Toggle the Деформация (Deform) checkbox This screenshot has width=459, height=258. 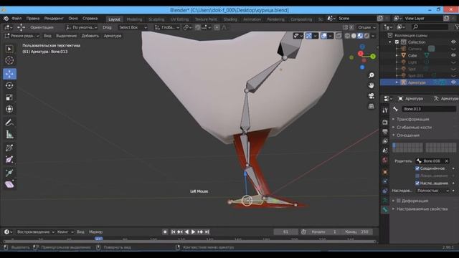point(399,201)
